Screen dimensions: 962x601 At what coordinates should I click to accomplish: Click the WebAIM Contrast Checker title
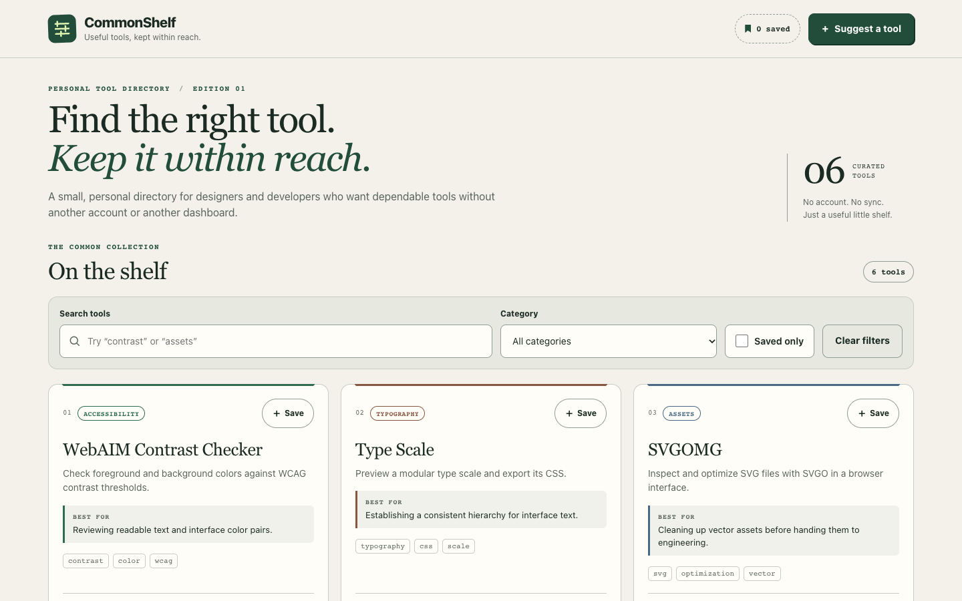tap(162, 449)
